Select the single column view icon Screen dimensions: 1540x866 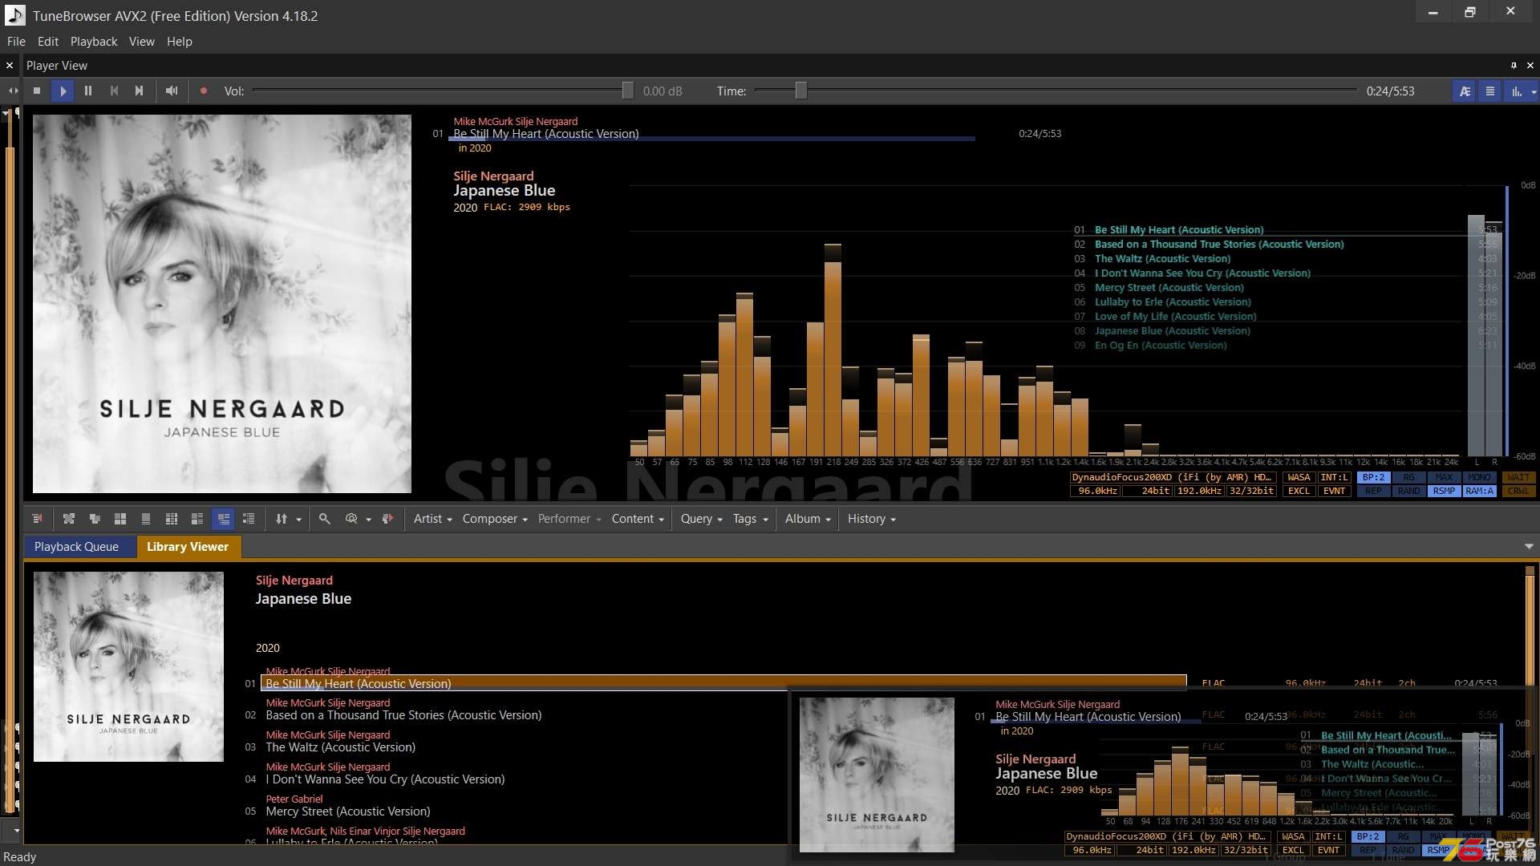coord(146,519)
